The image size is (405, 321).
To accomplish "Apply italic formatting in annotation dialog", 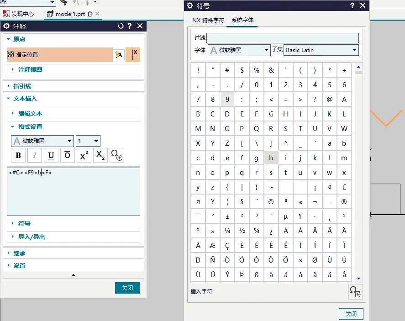I will (x=35, y=155).
